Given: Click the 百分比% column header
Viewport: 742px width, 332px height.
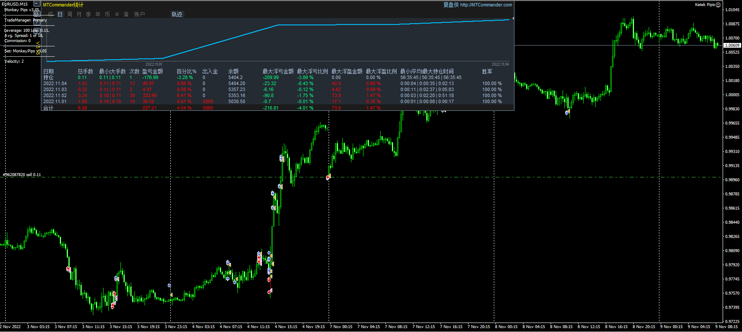Looking at the screenshot, I should pos(187,71).
